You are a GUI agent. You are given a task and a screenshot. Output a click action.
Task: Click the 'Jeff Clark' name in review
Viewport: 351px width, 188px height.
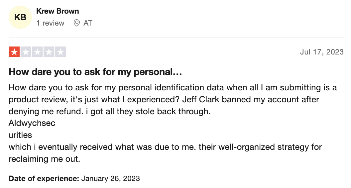tap(201, 100)
